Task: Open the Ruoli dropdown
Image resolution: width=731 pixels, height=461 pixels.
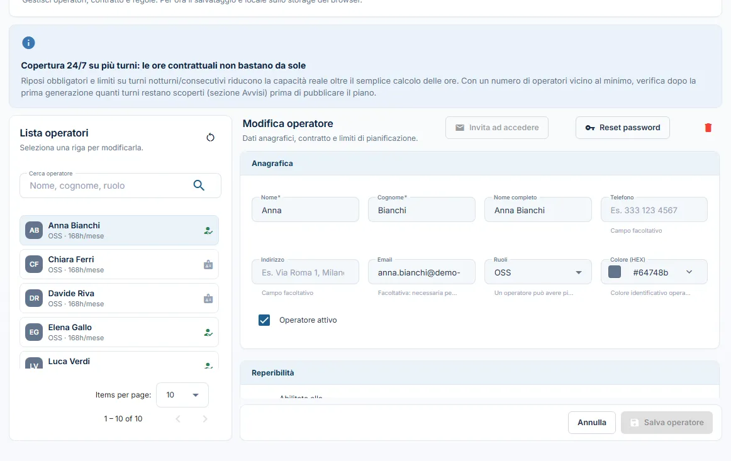Action: point(538,272)
